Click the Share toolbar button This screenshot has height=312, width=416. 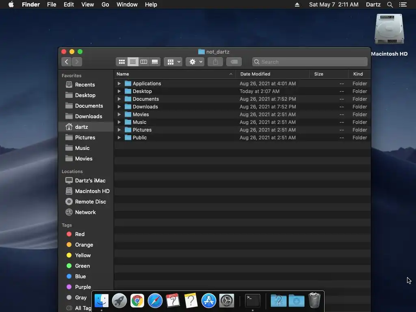tap(215, 62)
